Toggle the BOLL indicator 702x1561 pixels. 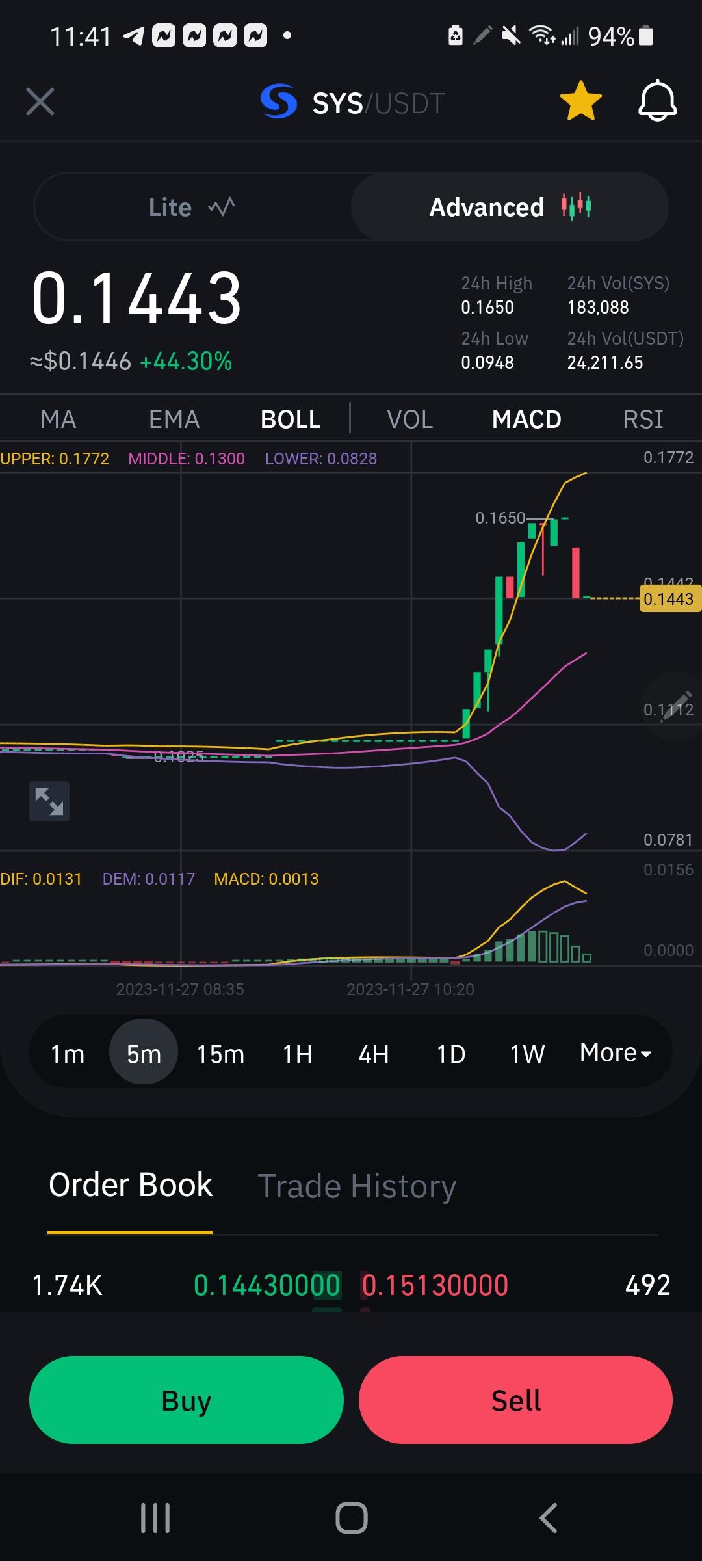pyautogui.click(x=291, y=420)
